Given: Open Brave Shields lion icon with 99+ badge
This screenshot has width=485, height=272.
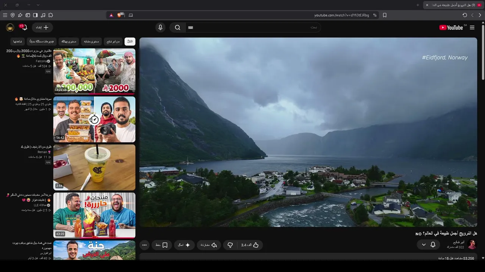Looking at the screenshot, I should tap(120, 15).
